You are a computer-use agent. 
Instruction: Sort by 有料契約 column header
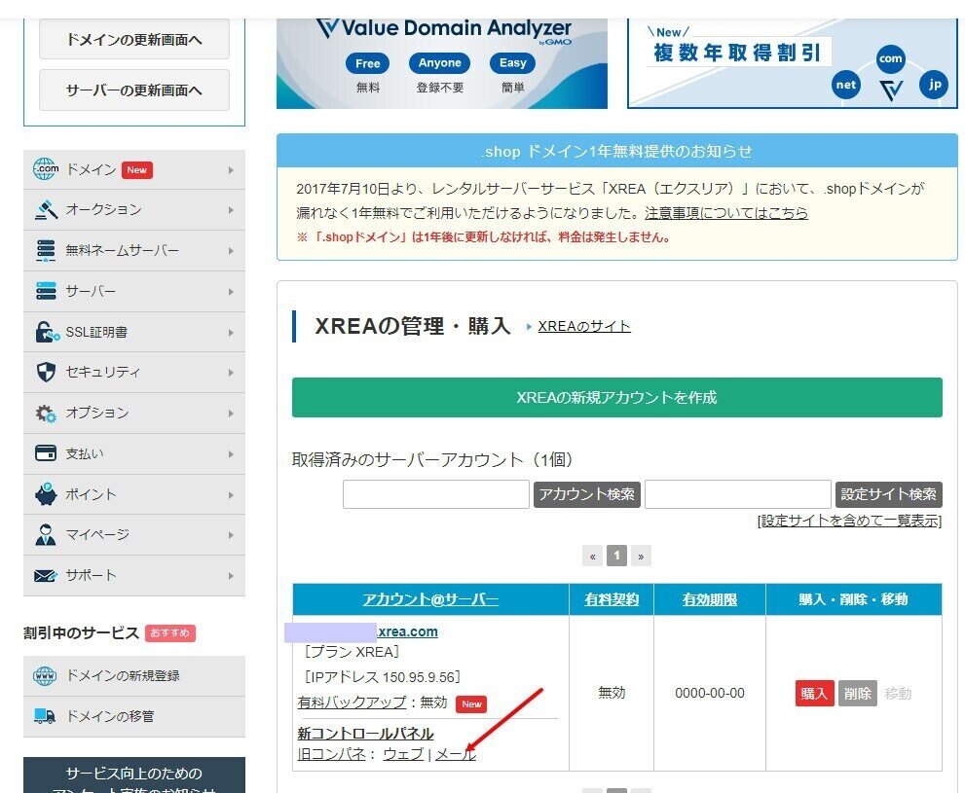612,599
